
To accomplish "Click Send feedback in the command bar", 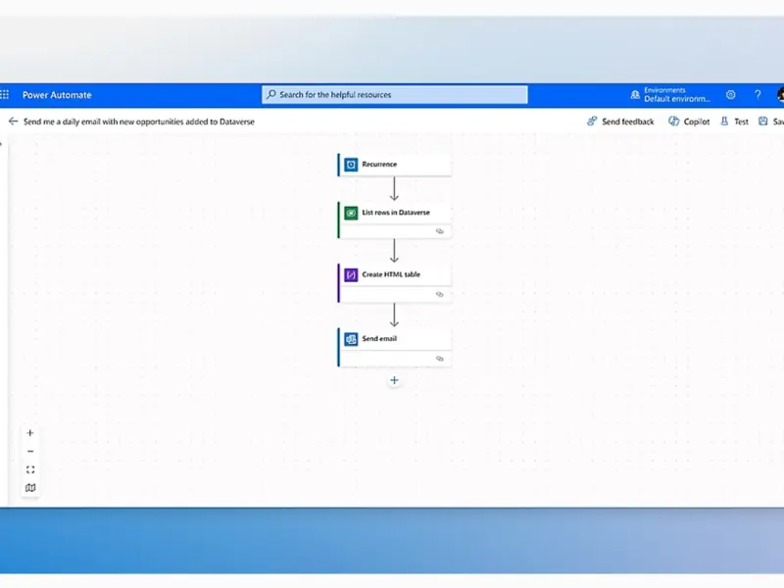I will [x=620, y=122].
